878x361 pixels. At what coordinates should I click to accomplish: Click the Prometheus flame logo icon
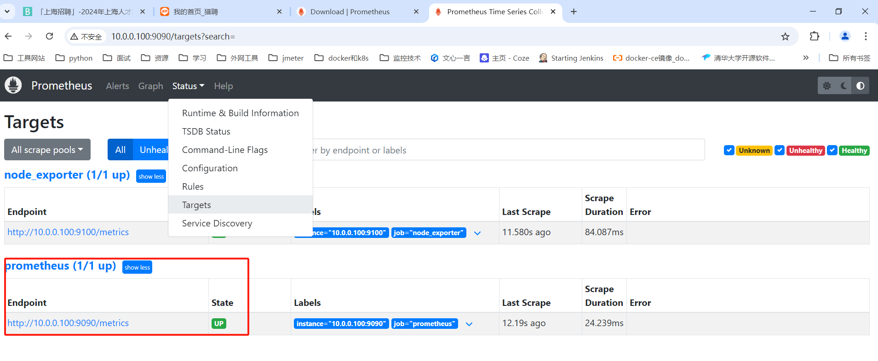pyautogui.click(x=13, y=85)
